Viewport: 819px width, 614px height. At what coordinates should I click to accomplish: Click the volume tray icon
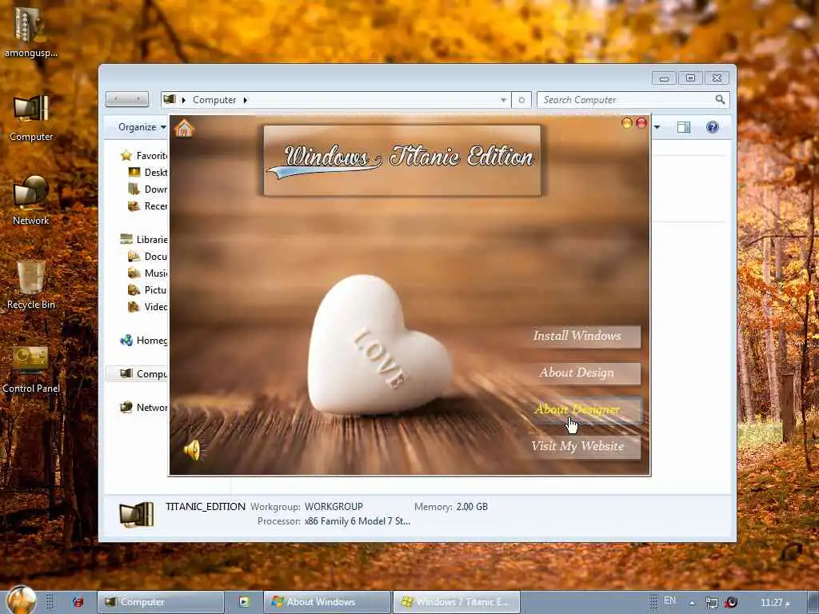click(731, 603)
